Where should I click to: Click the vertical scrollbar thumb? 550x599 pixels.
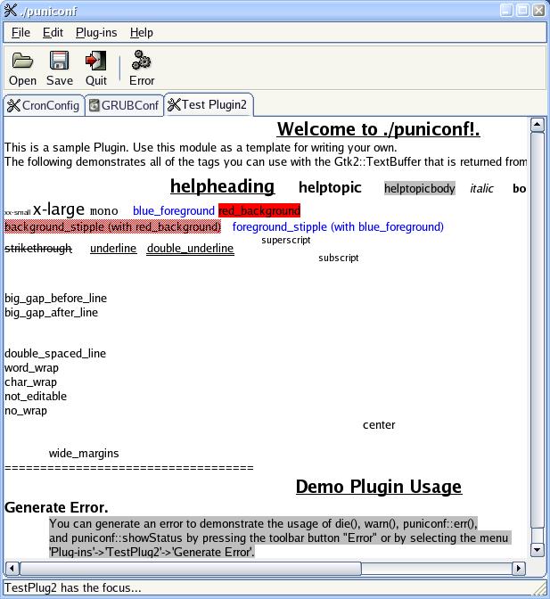tap(537, 330)
